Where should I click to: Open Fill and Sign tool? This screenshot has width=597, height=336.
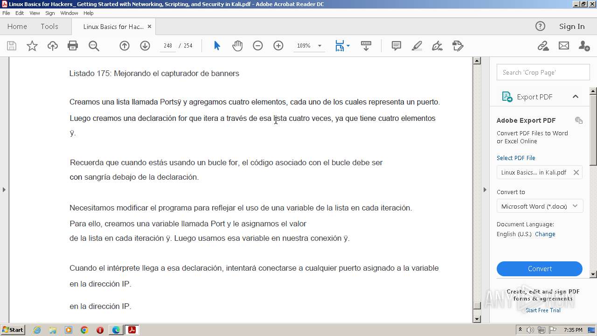(x=437, y=46)
